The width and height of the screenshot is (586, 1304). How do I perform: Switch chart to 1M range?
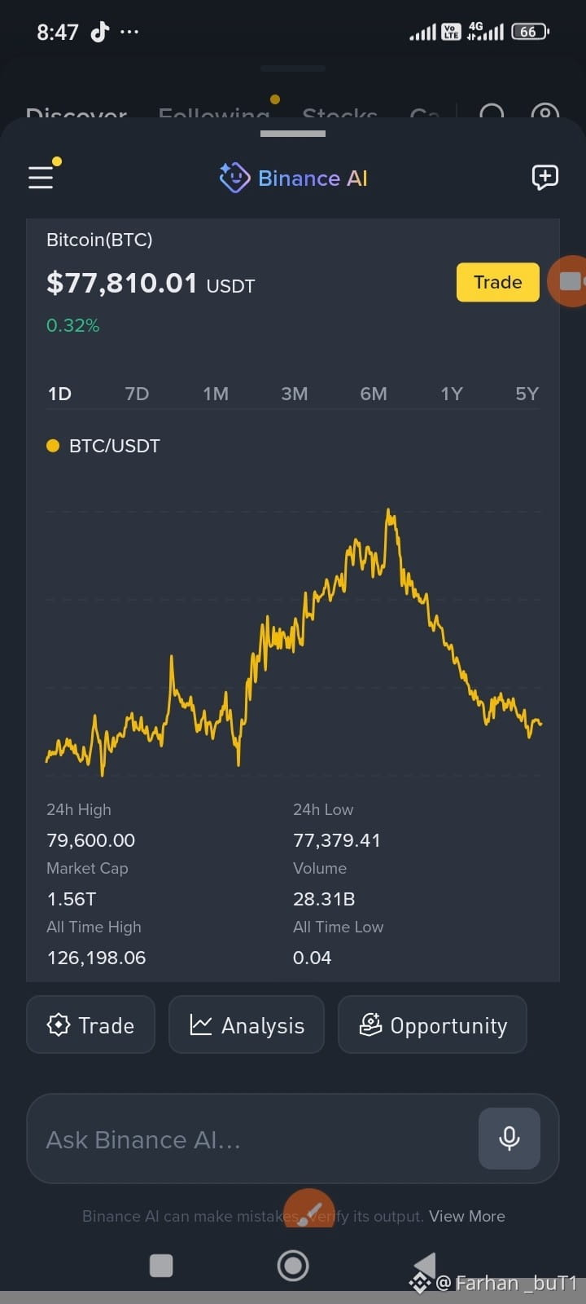click(x=216, y=394)
